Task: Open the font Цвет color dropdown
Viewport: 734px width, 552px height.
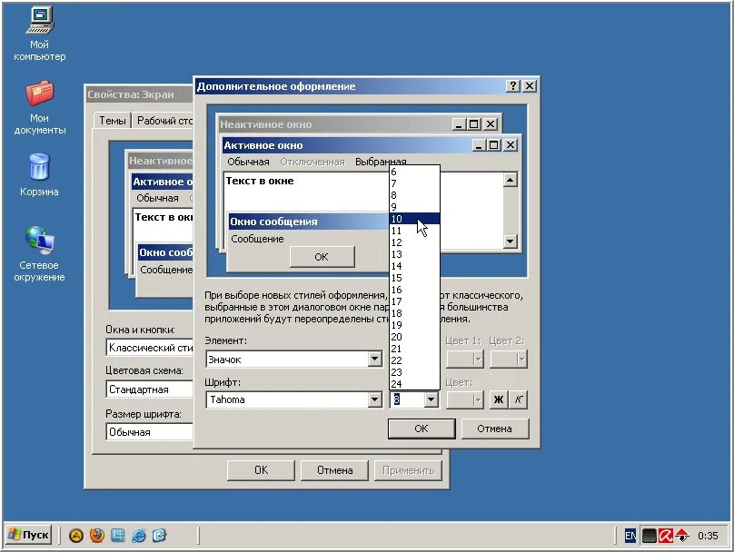Action: pyautogui.click(x=464, y=399)
